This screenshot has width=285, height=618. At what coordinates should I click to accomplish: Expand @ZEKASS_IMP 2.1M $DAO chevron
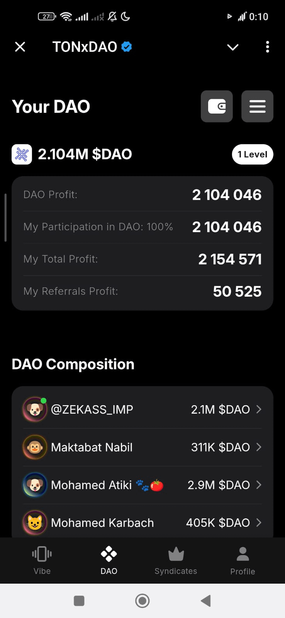pos(259,409)
